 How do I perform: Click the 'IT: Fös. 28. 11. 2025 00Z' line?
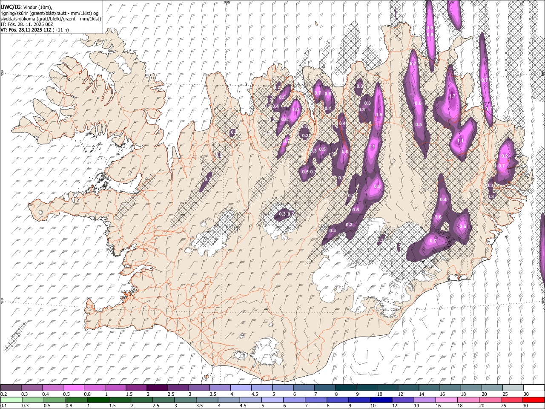coord(27,24)
